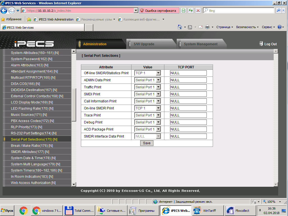Screen dimensions: 288x216
Task: Click the red X stop loading icon
Action: tap(198, 11)
